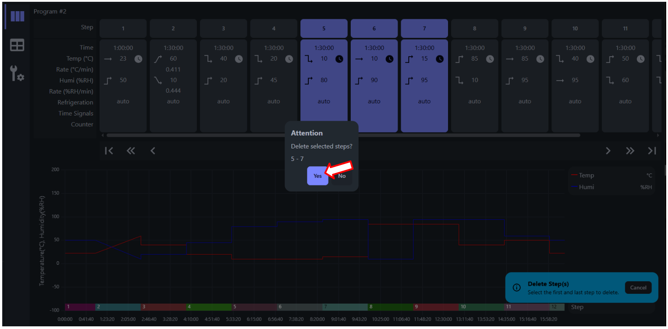Click the info icon in Delete Step(s) banner
The height and width of the screenshot is (329, 668).
pos(517,288)
